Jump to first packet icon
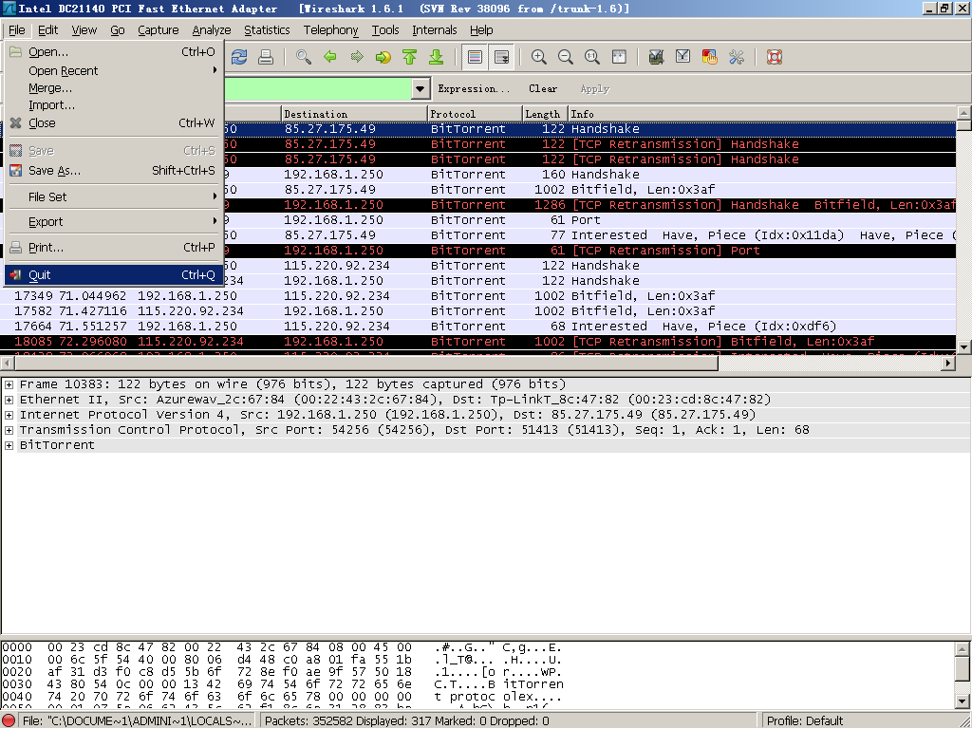The height and width of the screenshot is (729, 972). [410, 57]
